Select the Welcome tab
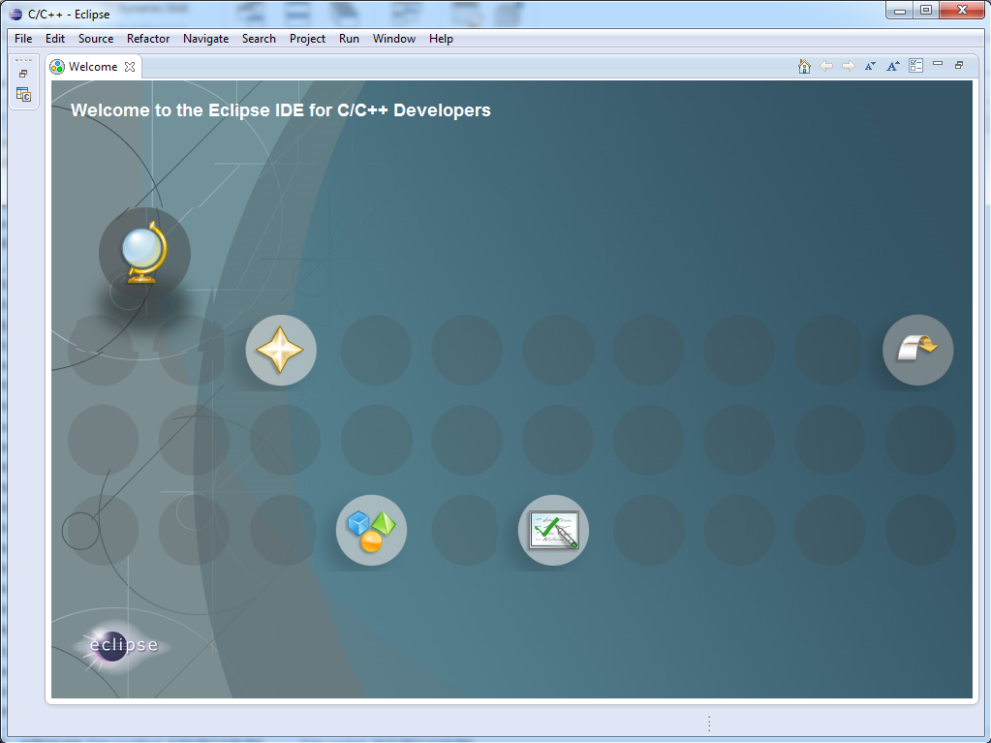Viewport: 991px width, 743px height. click(x=94, y=66)
